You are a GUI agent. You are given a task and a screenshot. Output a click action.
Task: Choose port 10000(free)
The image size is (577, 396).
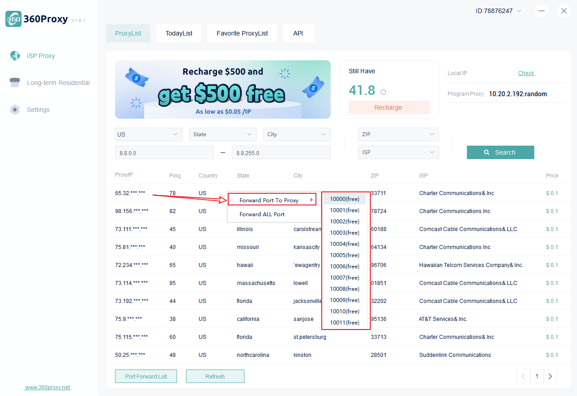(345, 199)
